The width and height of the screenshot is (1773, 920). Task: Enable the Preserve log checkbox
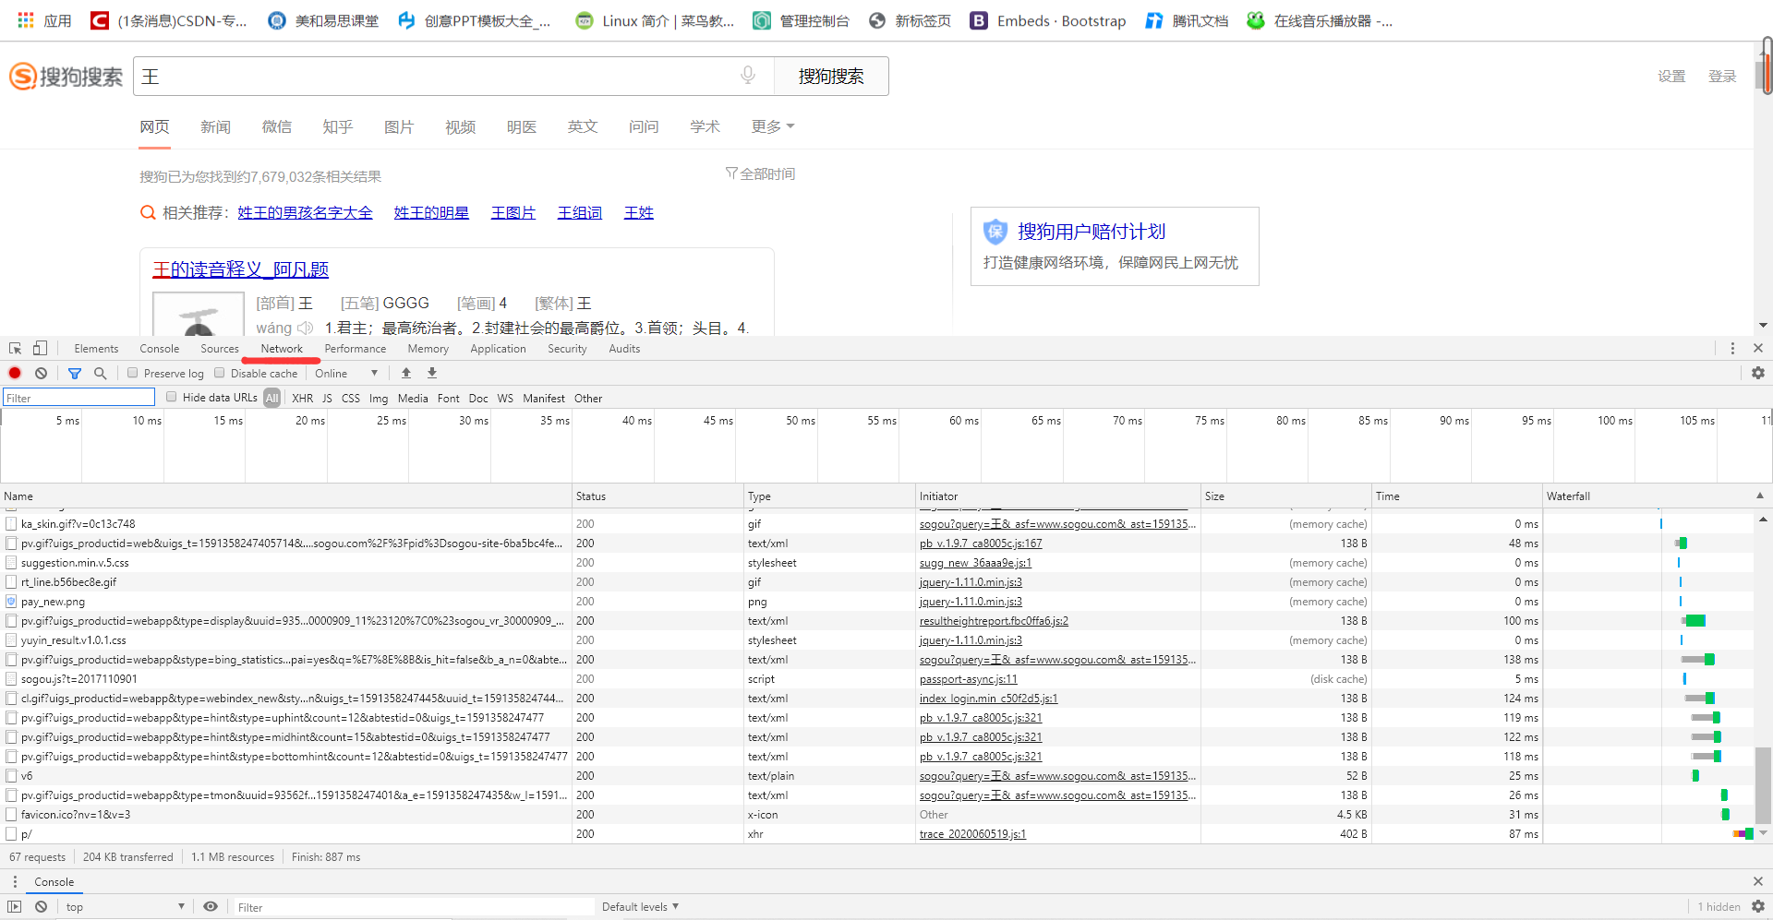133,373
